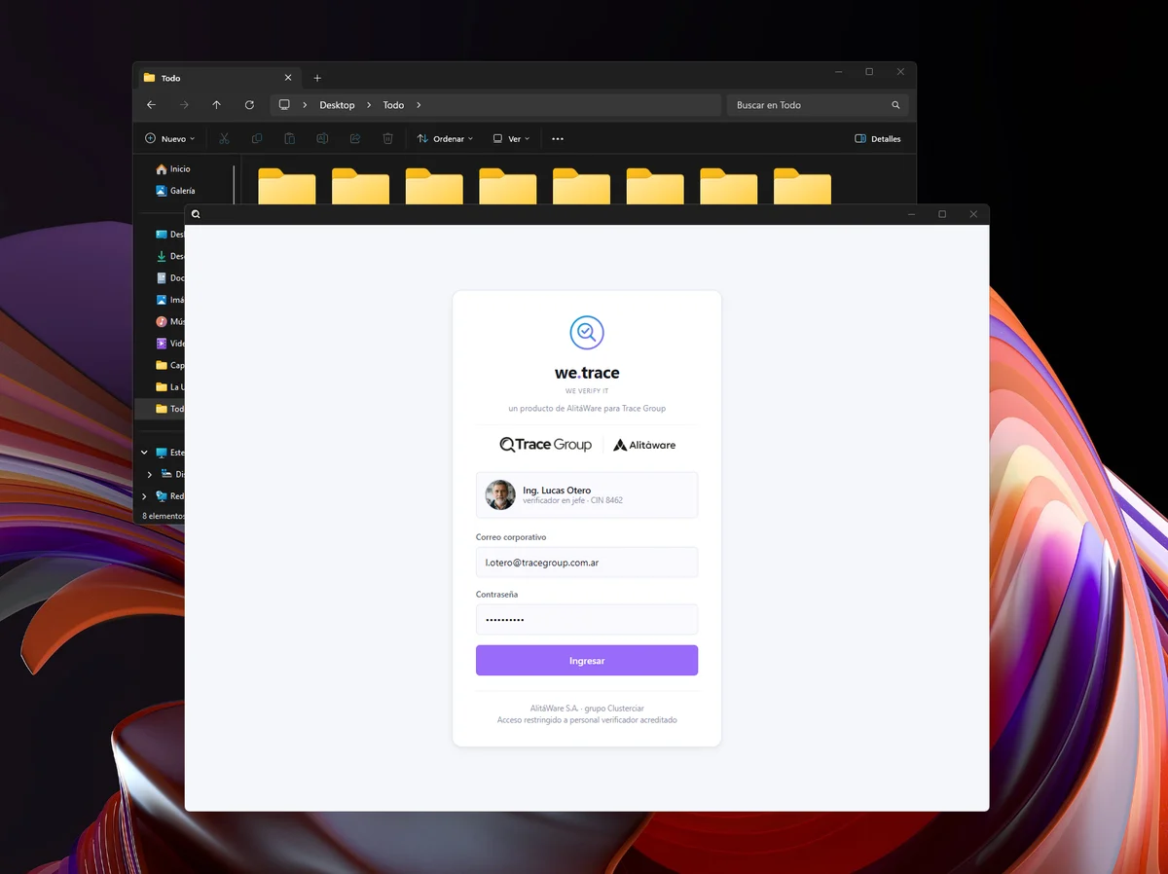Open the sidebar item with the music note icon
This screenshot has height=874, width=1168.
[169, 321]
